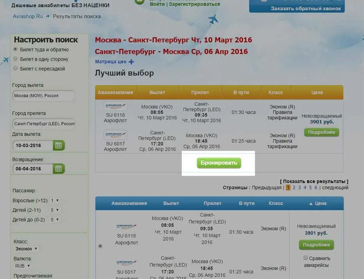
Task: Click the plus icon beside Матрица цен
Action: [x=131, y=62]
